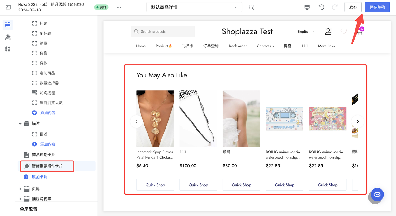Open the cart icon showing 6 items
396x216 pixels.
coord(359,31)
